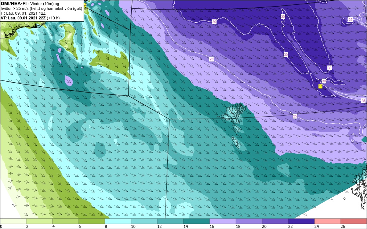Pick the 20–22 m/s violet legend swatch
This screenshot has width=367, height=229.
(x=275, y=221)
